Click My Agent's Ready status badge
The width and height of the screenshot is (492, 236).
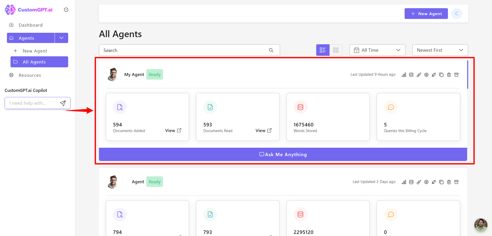coord(155,74)
